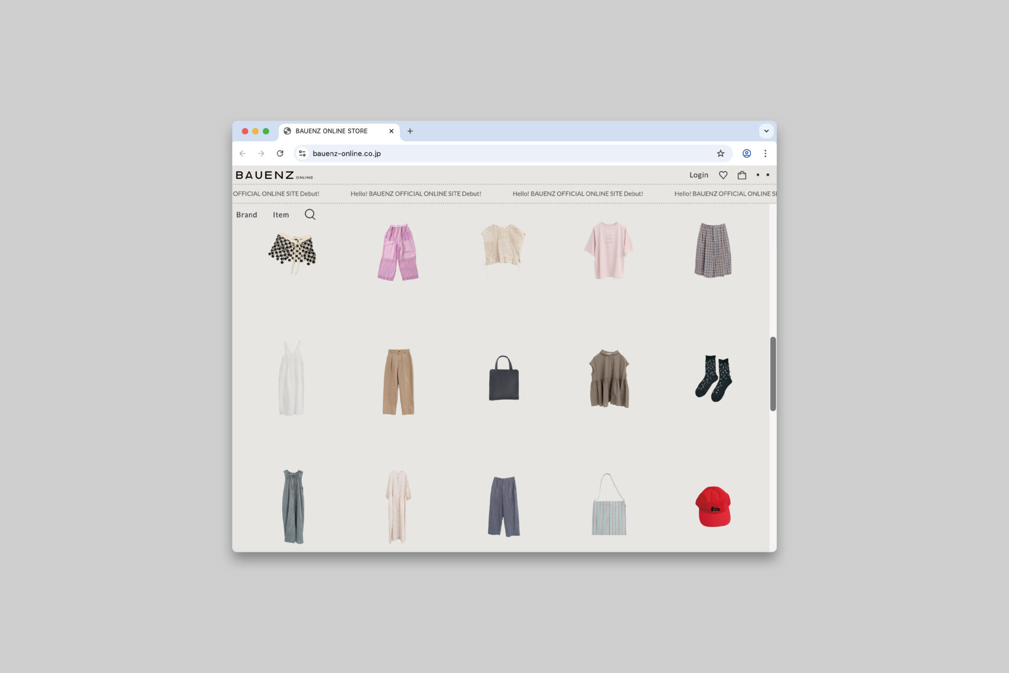Expand the tab search dropdown arrow
The image size is (1009, 673).
766,131
